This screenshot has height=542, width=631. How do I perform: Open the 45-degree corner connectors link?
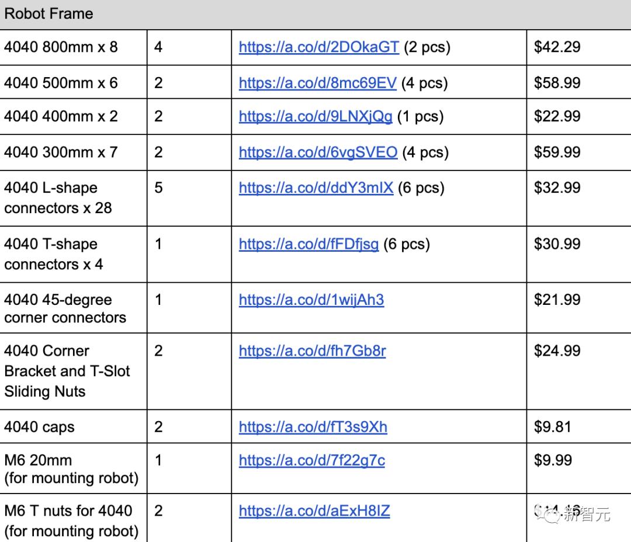point(311,300)
